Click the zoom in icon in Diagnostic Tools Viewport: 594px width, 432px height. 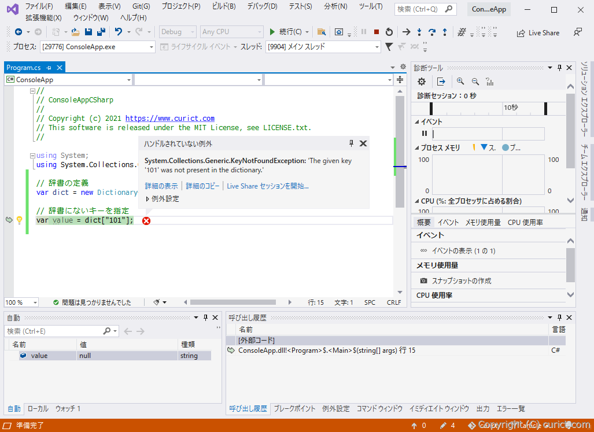pos(460,82)
